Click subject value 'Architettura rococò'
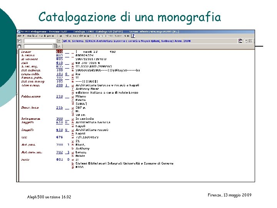277x208 pixels. pos(92,130)
